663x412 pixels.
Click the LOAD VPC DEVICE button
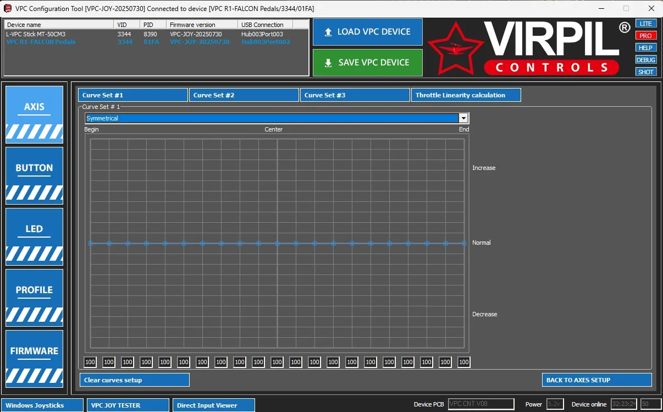point(368,32)
